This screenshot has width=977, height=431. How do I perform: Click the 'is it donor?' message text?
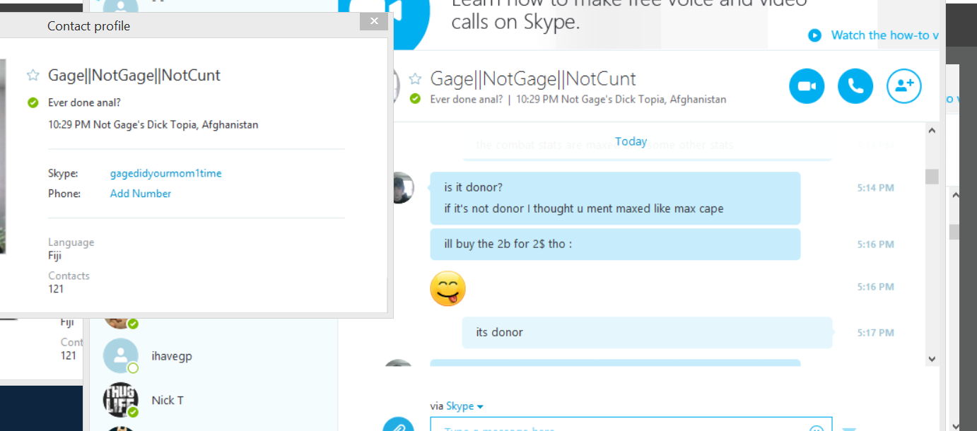tap(473, 187)
